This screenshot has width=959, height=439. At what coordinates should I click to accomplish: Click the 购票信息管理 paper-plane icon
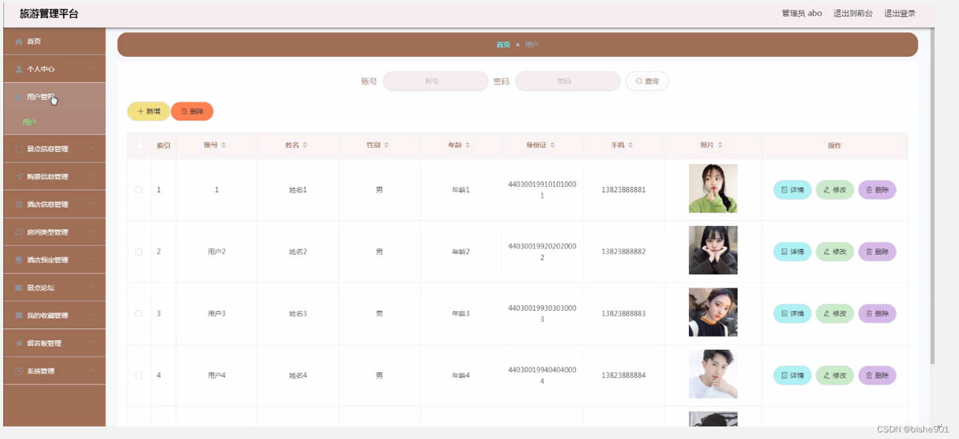[19, 177]
